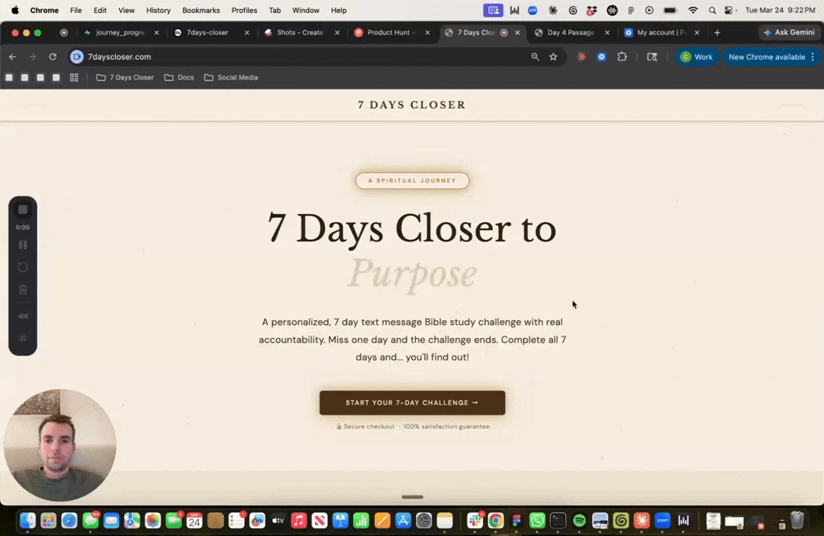
Task: Delete the recording with the trash icon
Action: click(x=23, y=290)
